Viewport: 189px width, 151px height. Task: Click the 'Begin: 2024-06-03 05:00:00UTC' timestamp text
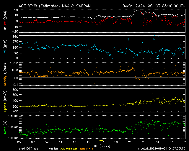tap(154, 6)
